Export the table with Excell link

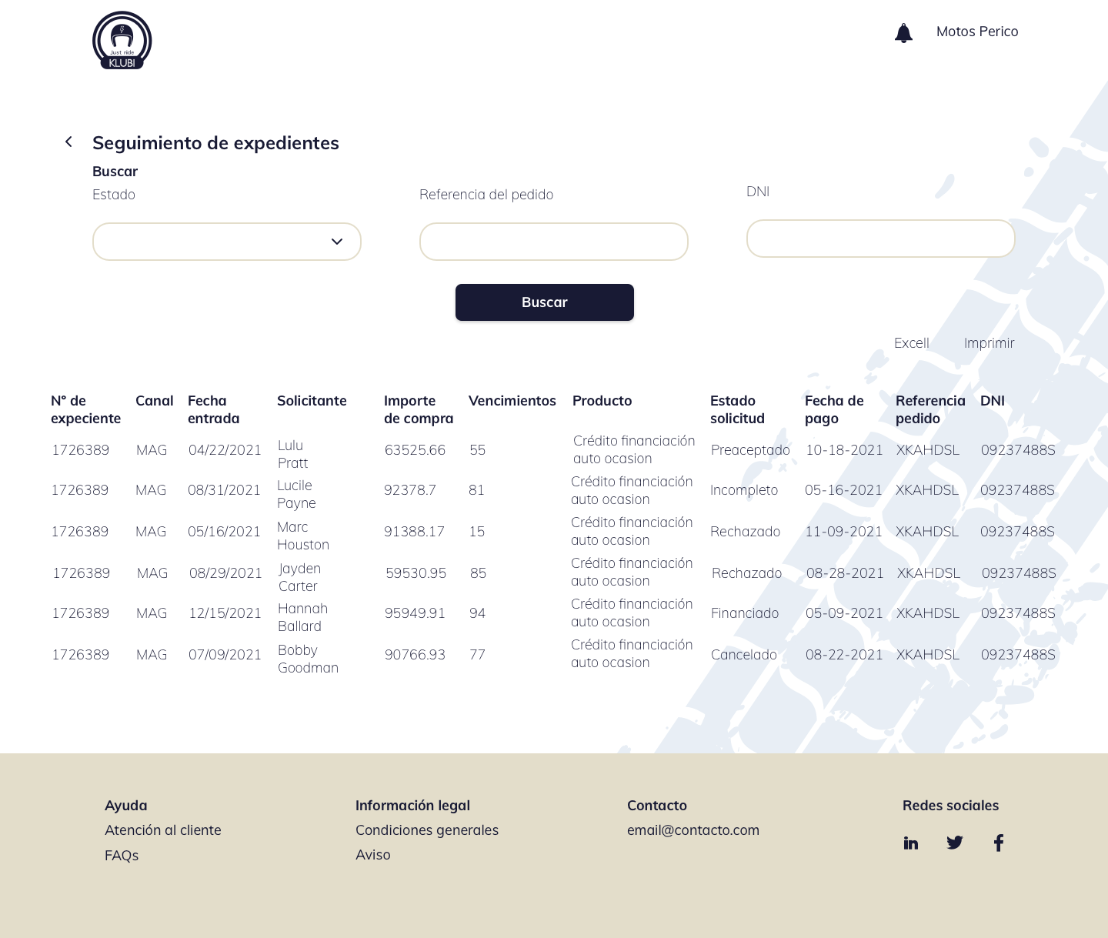911,343
